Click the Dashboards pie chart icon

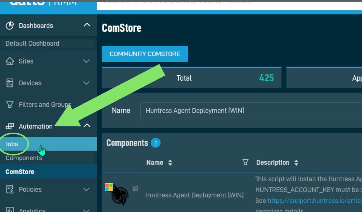(10, 26)
